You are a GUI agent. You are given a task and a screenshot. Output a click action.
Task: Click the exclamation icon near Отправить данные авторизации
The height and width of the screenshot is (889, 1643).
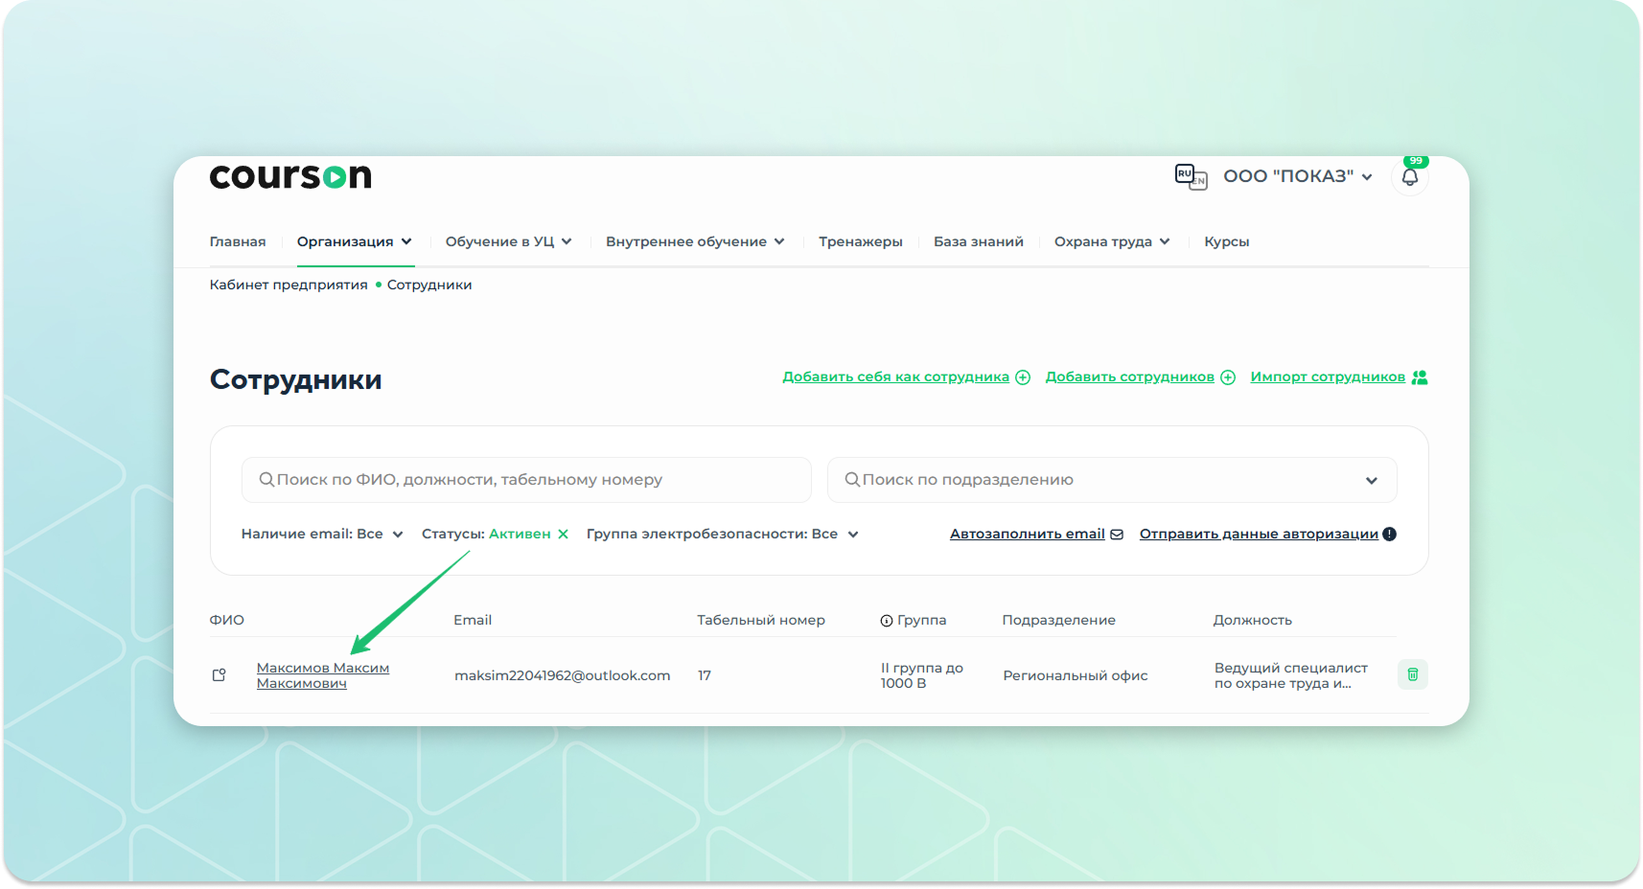point(1390,535)
